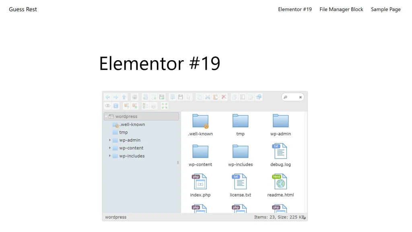Click the New folder icon in the toolbar

pos(146,97)
